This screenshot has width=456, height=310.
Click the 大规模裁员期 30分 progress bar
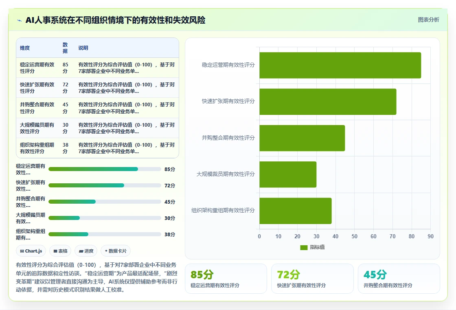point(105,218)
